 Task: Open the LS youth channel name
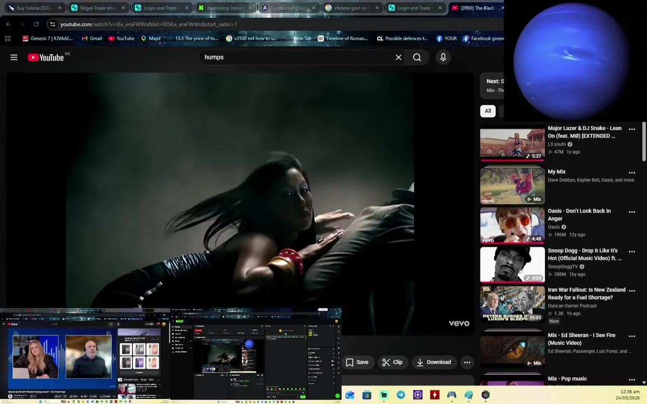557,144
